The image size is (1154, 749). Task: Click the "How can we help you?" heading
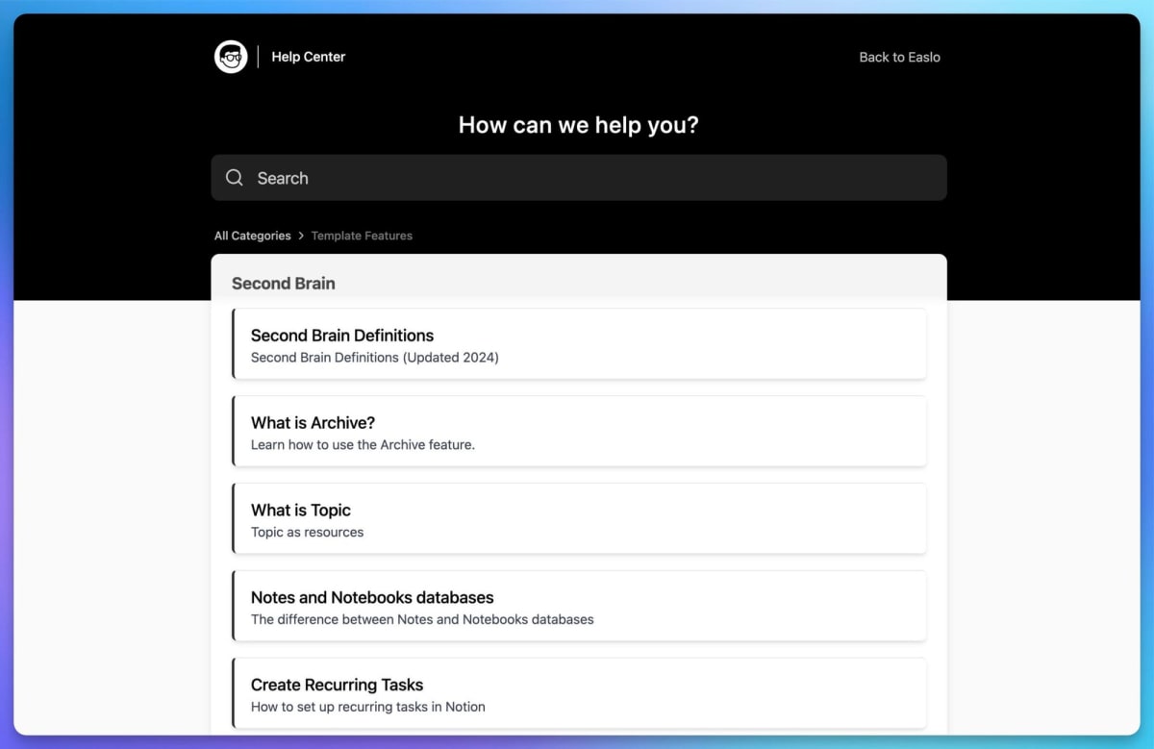(578, 125)
